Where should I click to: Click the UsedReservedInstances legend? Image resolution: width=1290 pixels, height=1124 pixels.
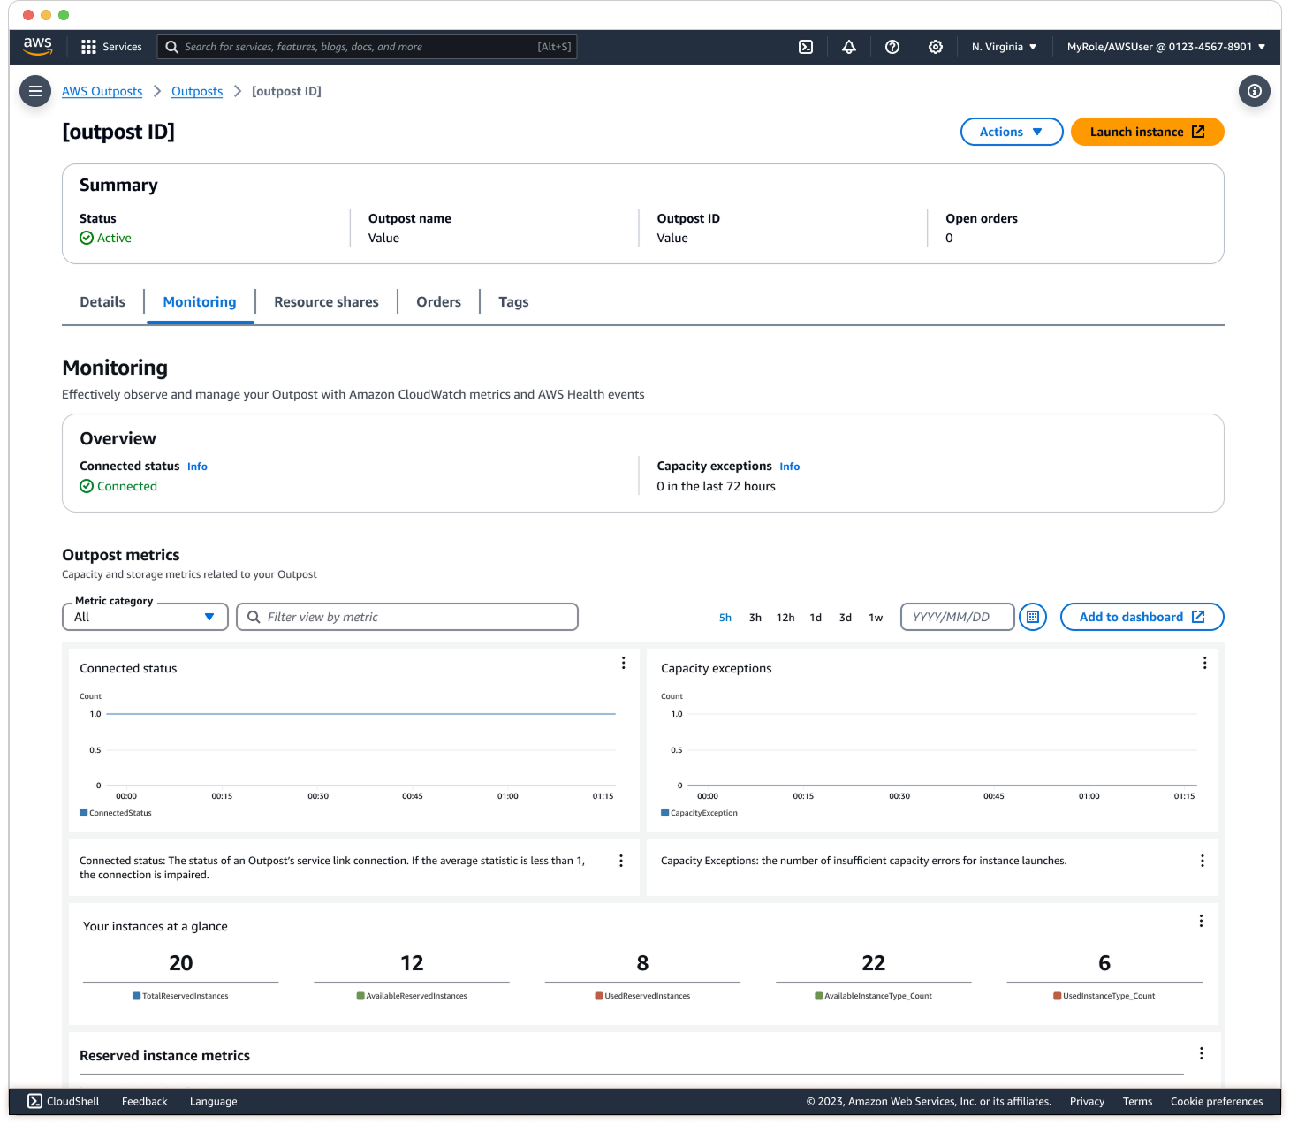pyautogui.click(x=642, y=996)
